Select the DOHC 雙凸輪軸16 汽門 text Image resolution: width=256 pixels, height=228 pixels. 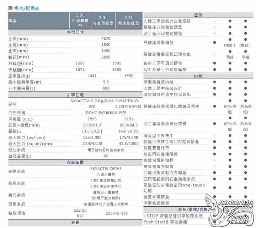click(106, 113)
